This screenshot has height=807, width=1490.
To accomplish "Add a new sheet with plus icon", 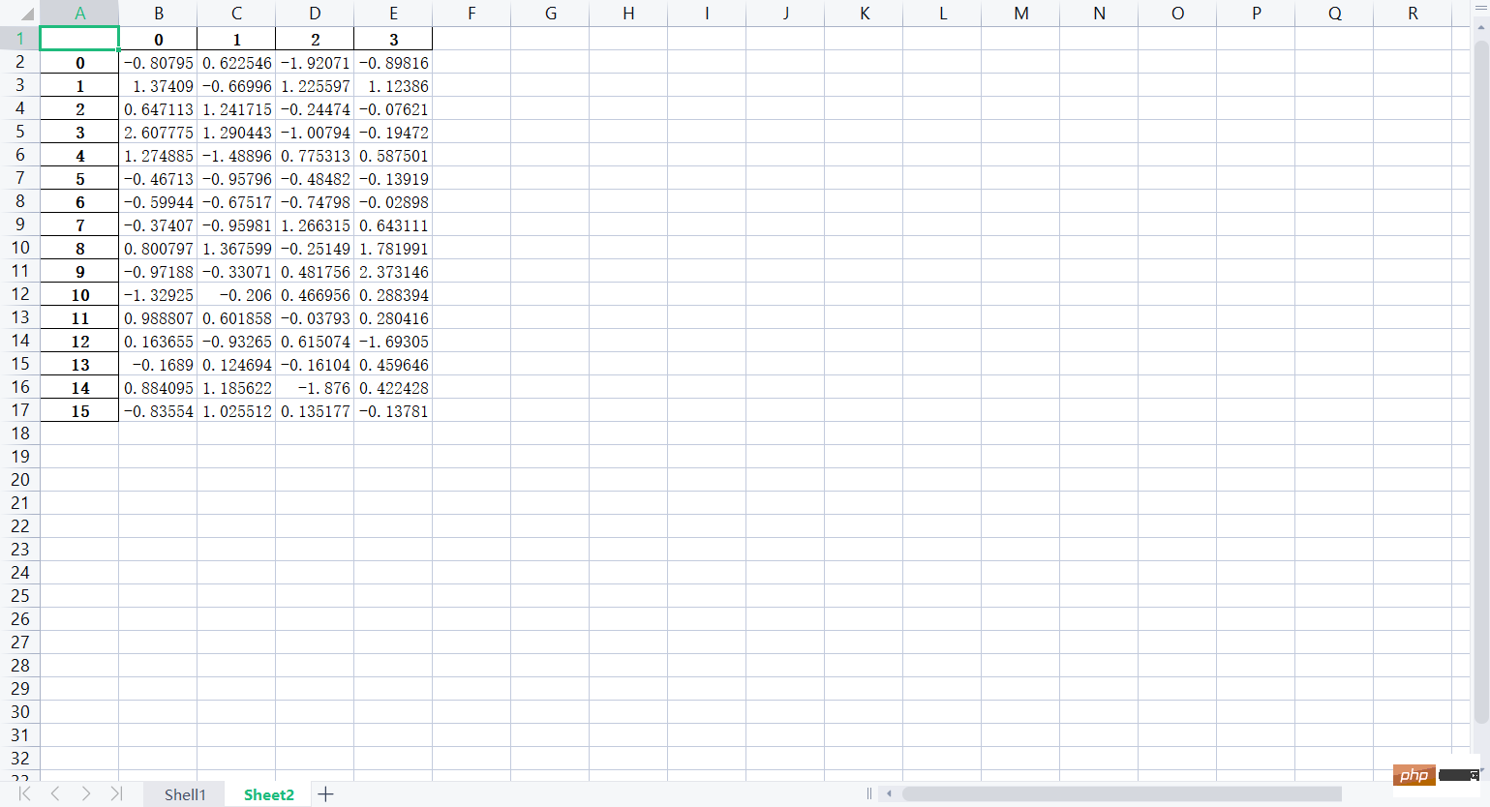I will coord(326,794).
